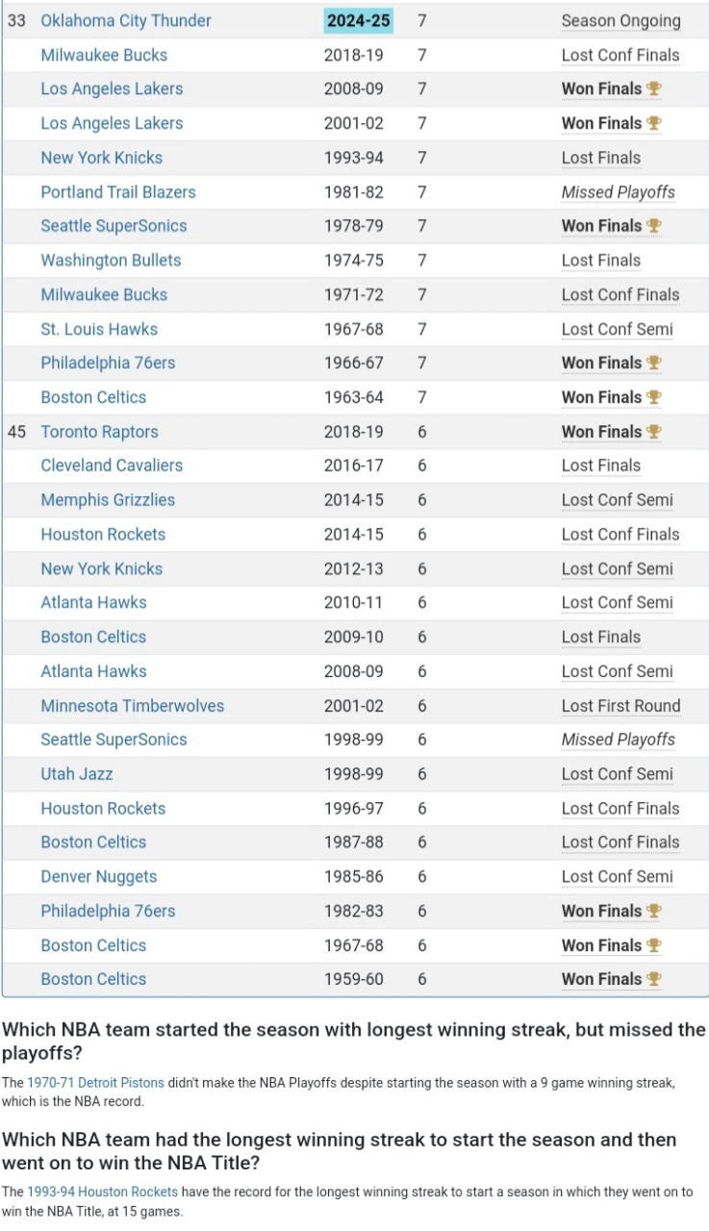Open the Denver Nuggets team link
The height and width of the screenshot is (1231, 709).
click(98, 877)
